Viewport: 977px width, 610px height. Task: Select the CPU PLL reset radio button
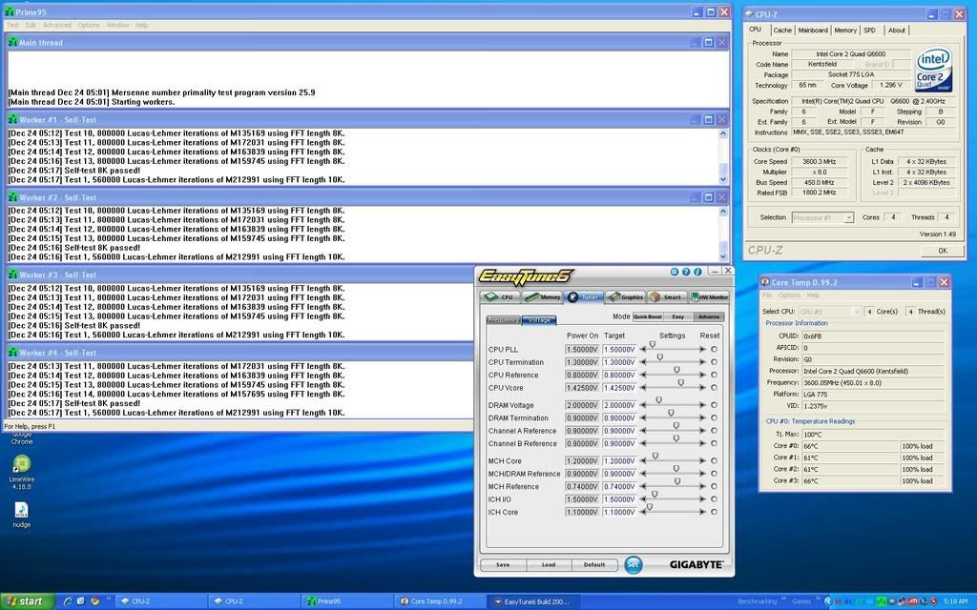pyautogui.click(x=714, y=350)
